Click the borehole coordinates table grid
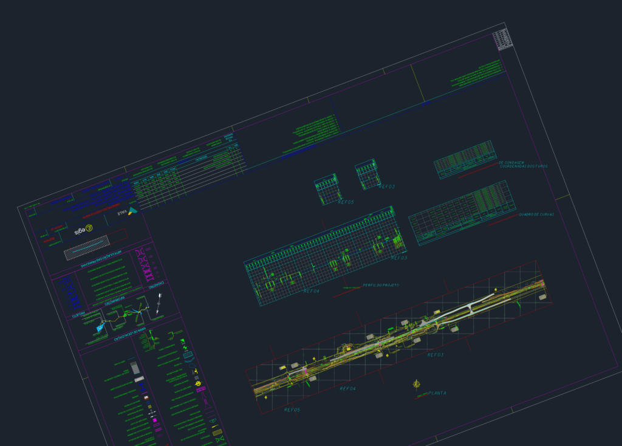The width and height of the screenshot is (622, 446). [465, 160]
